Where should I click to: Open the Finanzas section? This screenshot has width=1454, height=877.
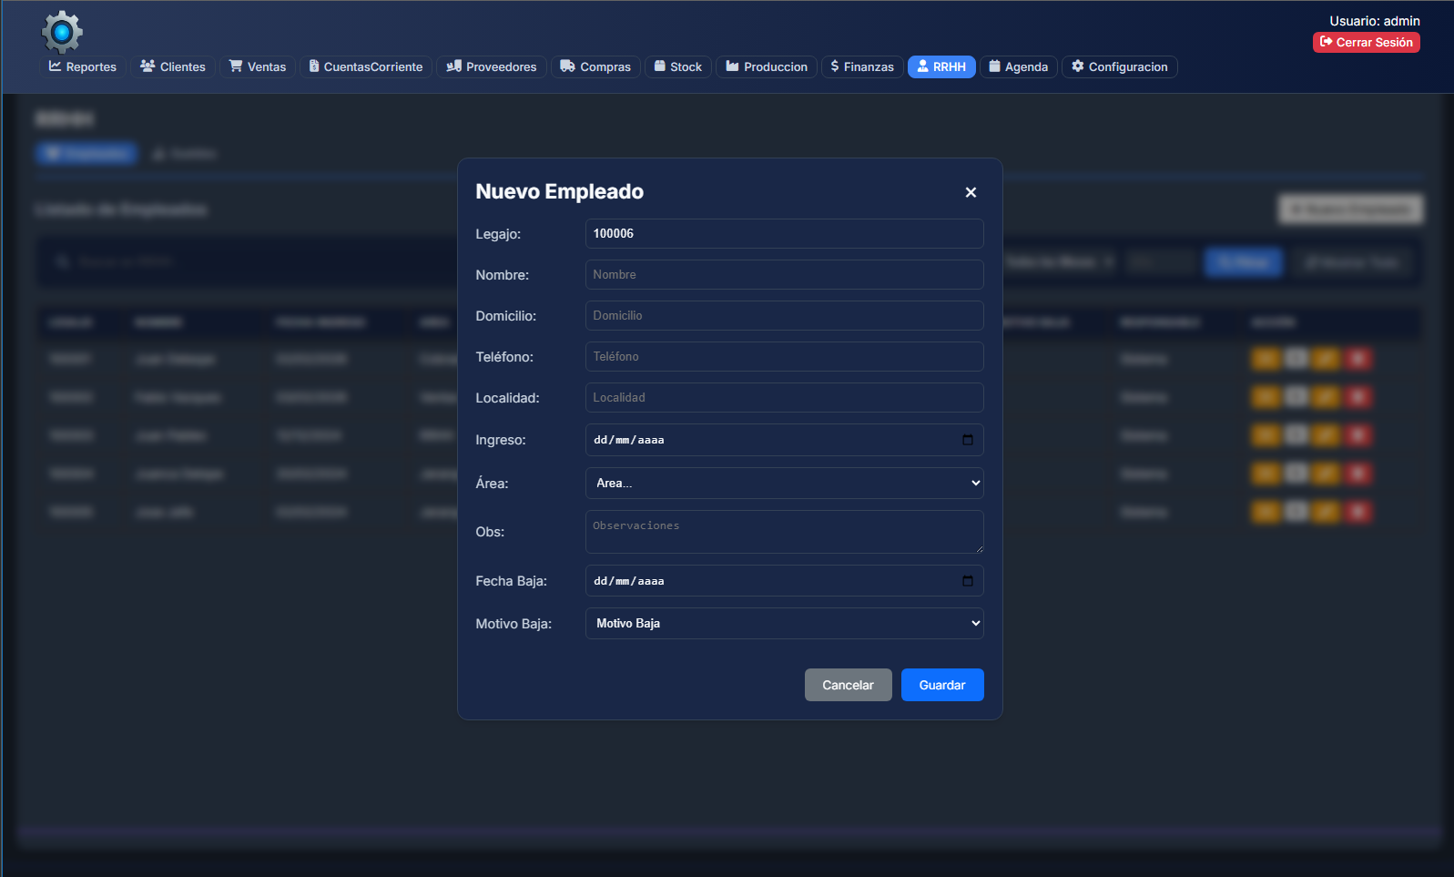(862, 66)
